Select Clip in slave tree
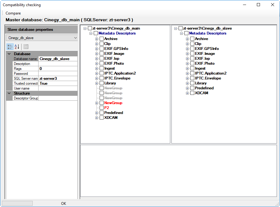The height and width of the screenshot is (207, 280). point(198,44)
